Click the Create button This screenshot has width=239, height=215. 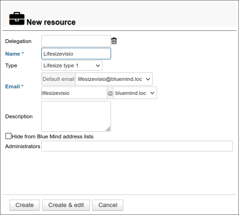pyautogui.click(x=24, y=205)
